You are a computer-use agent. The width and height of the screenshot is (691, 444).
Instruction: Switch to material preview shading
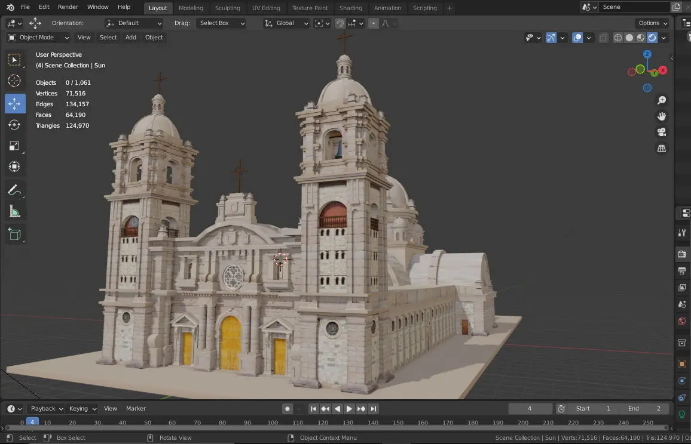641,38
